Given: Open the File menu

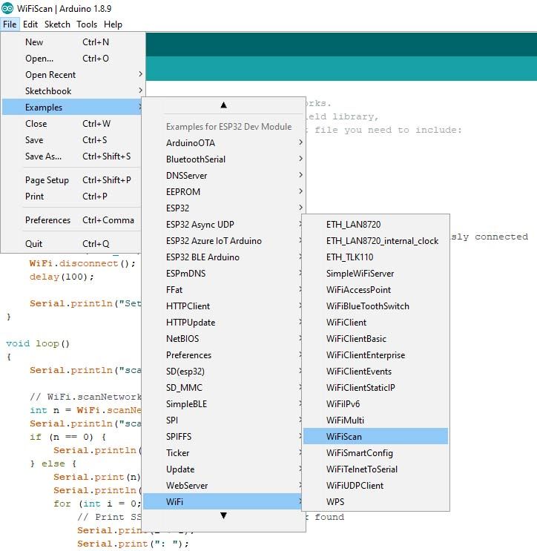Looking at the screenshot, I should (10, 24).
